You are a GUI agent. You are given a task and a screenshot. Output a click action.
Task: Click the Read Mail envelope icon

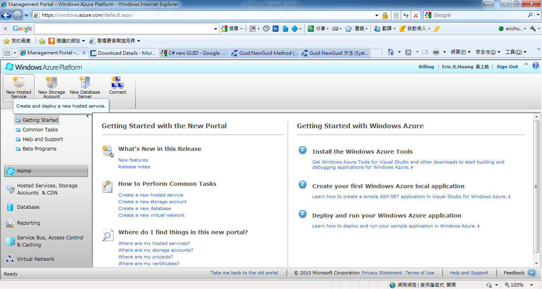[x=425, y=52]
